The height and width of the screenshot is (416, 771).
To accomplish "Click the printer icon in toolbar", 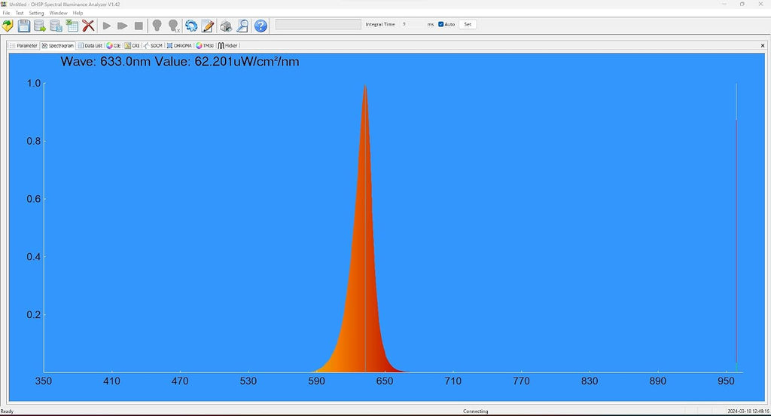I will pyautogui.click(x=226, y=26).
